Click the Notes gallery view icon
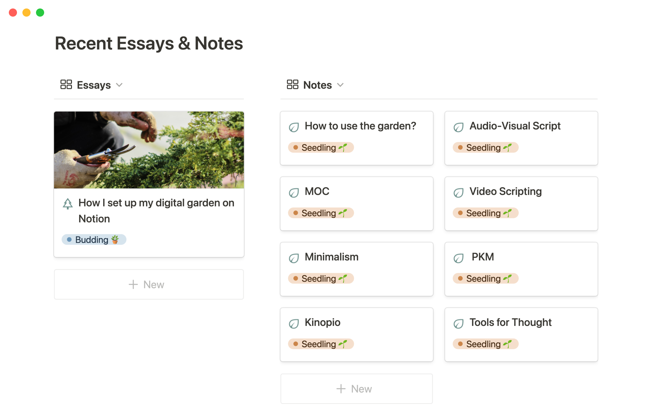The height and width of the screenshot is (407, 652). [292, 84]
